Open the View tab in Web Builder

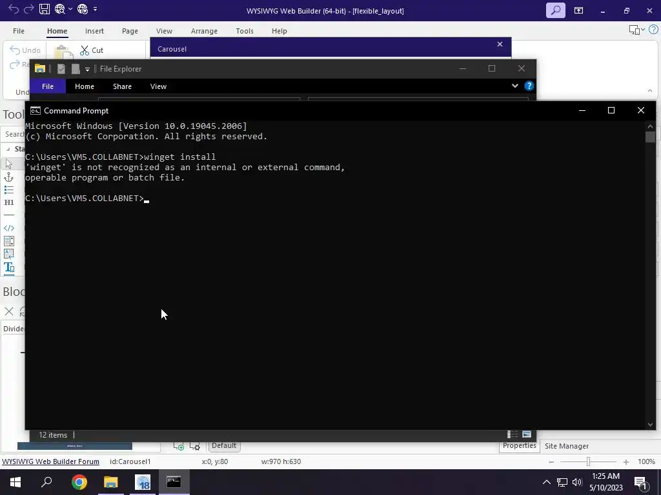pyautogui.click(x=164, y=31)
